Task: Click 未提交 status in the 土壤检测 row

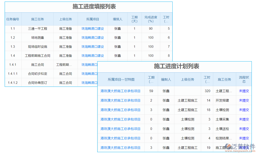Action: (244, 110)
